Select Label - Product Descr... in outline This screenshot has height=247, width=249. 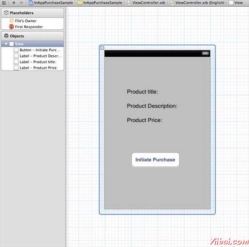pos(32,56)
